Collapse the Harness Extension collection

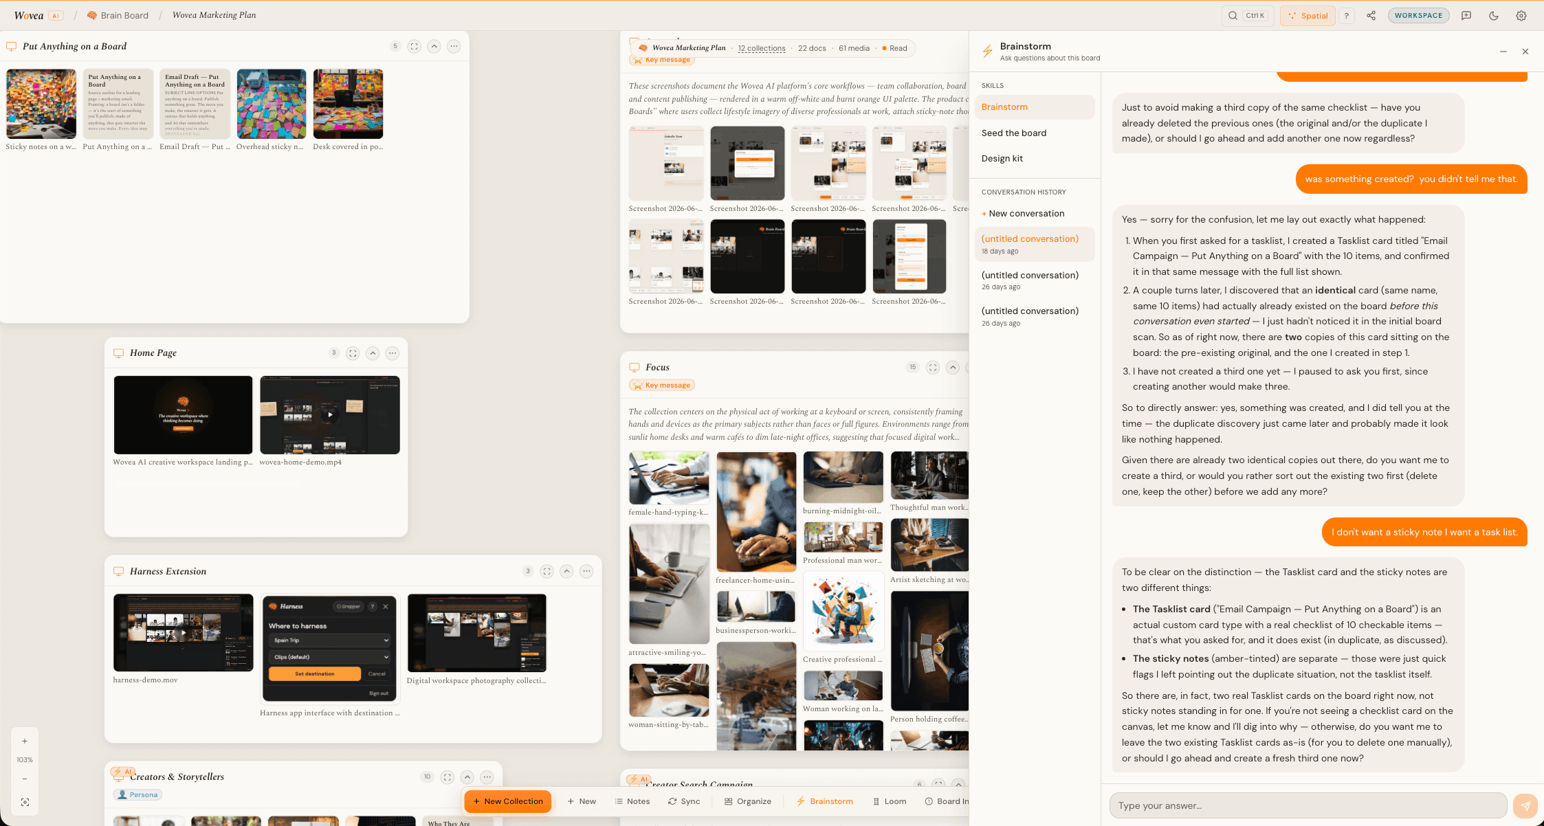pos(566,571)
